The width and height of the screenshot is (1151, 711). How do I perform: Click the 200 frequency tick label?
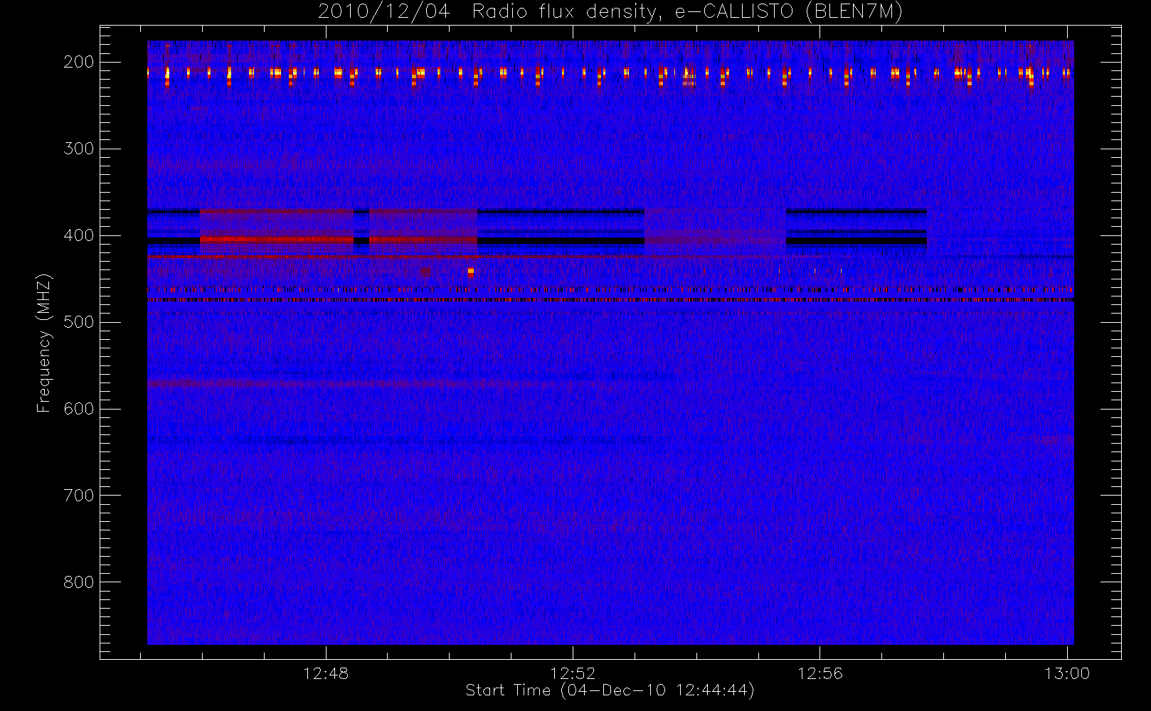pos(79,62)
